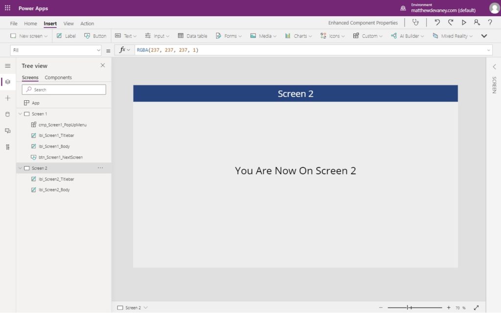501x313 pixels.
Task: Expand the Charts dropdown
Action: point(298,35)
